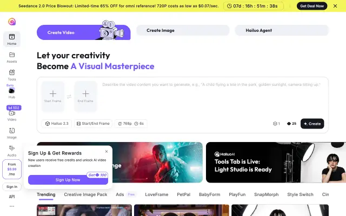The image size is (346, 216).
Task: Open the Assets folder in the sidebar
Action: click(12, 57)
